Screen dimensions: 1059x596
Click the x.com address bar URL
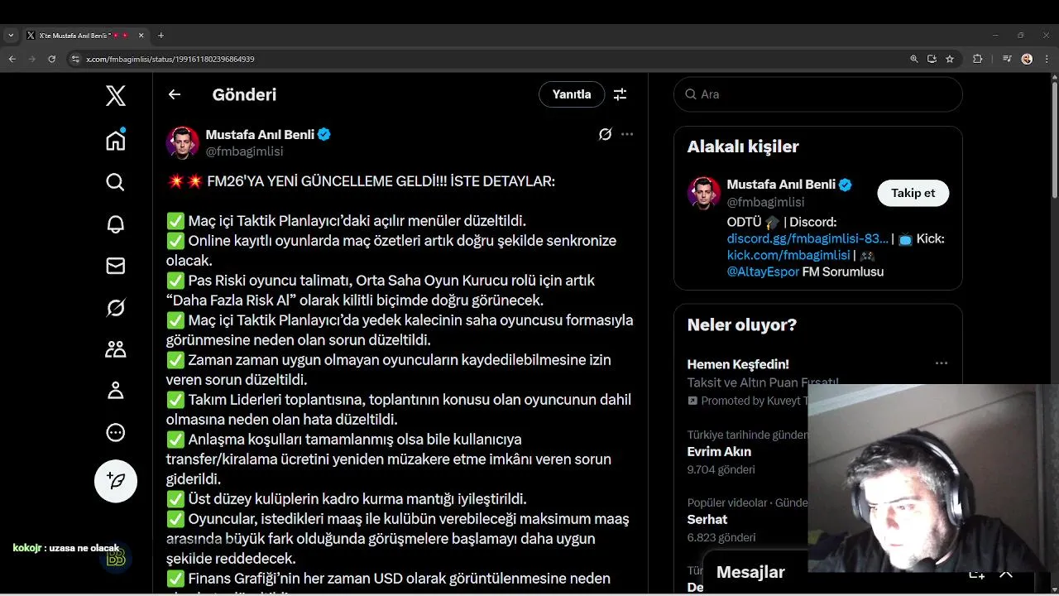[x=170, y=59]
